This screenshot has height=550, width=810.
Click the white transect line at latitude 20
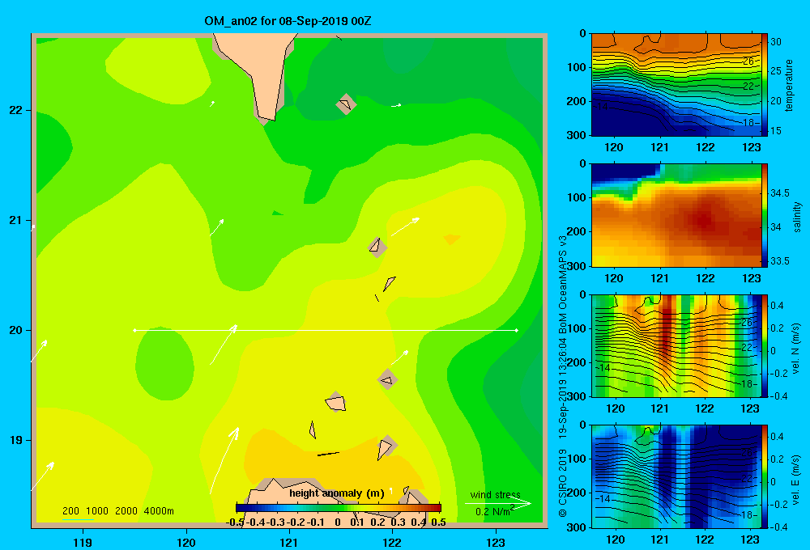click(326, 330)
